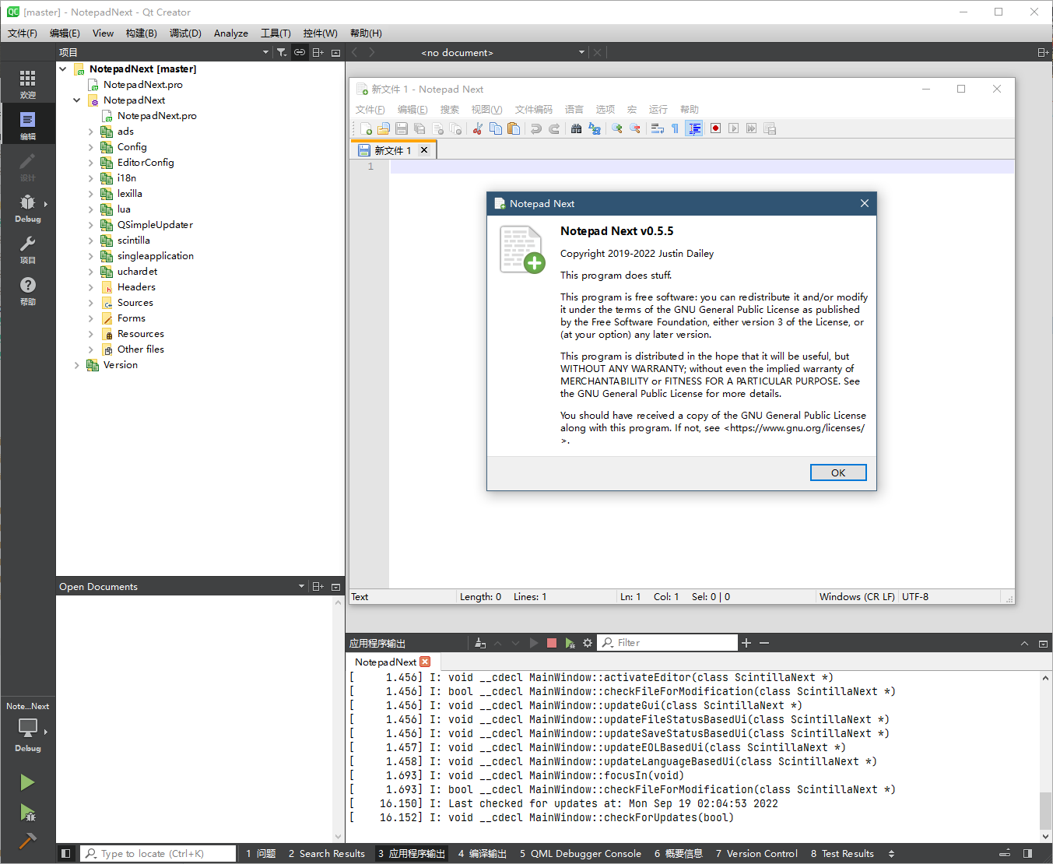Click Save Macro icon in Notepad Next toolbar
The image size is (1053, 864).
[770, 128]
